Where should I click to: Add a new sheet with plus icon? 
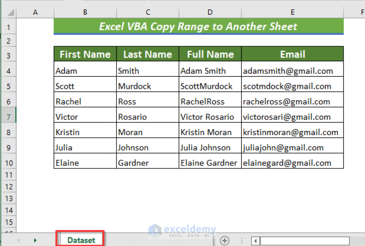[x=225, y=240]
